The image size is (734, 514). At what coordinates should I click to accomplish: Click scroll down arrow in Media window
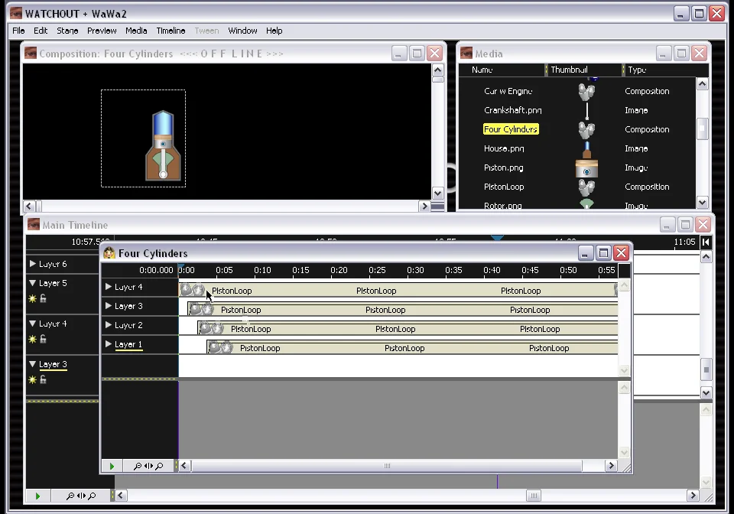pos(702,203)
